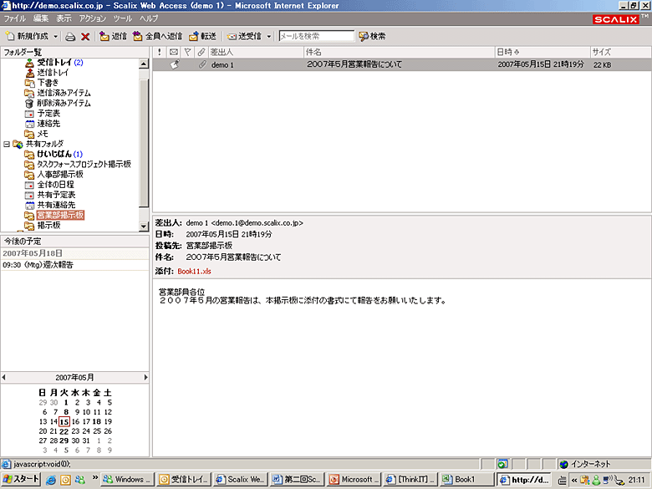Open the Book11.xls attachment link

195,271
